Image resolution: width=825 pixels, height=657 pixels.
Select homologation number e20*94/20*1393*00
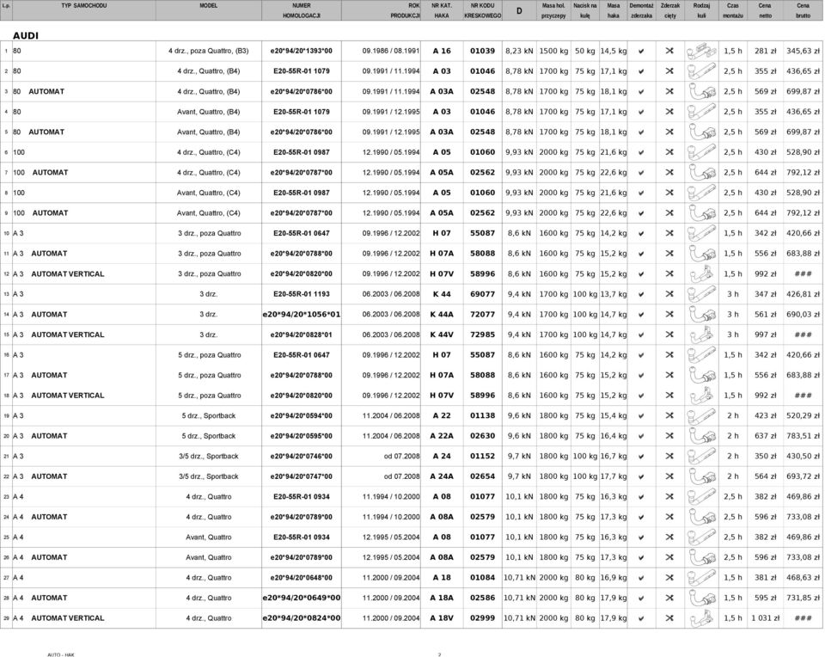(302, 51)
